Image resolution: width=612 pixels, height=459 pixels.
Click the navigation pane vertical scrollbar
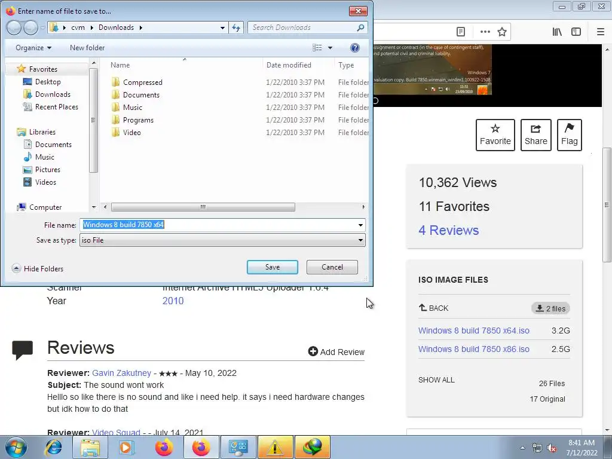click(93, 120)
